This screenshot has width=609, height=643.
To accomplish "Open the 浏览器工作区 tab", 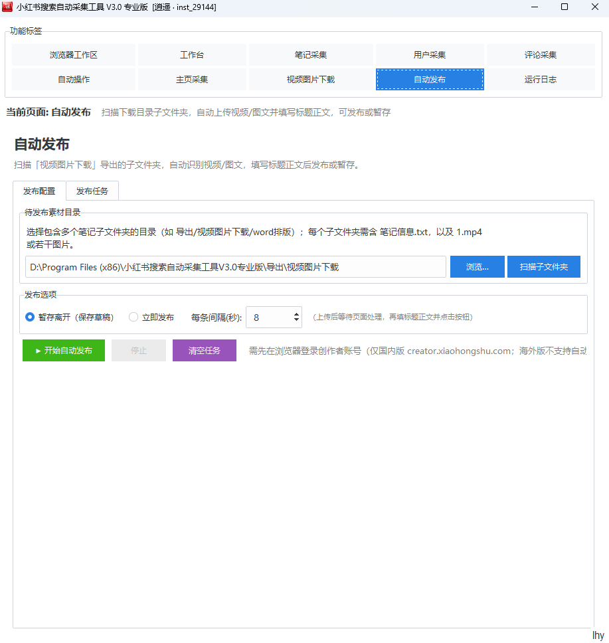I will pos(74,55).
